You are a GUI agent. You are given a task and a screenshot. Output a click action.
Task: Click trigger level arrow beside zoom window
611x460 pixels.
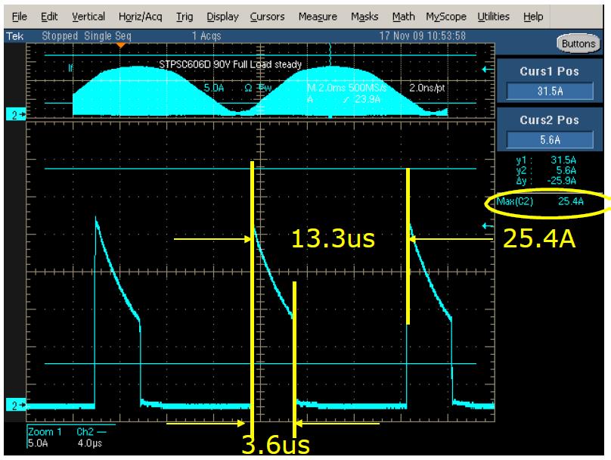[x=486, y=225]
